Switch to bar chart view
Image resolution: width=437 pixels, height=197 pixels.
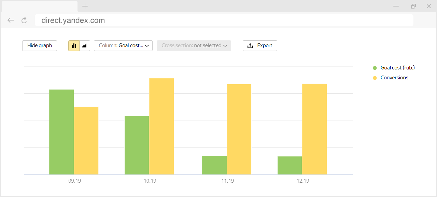click(74, 45)
